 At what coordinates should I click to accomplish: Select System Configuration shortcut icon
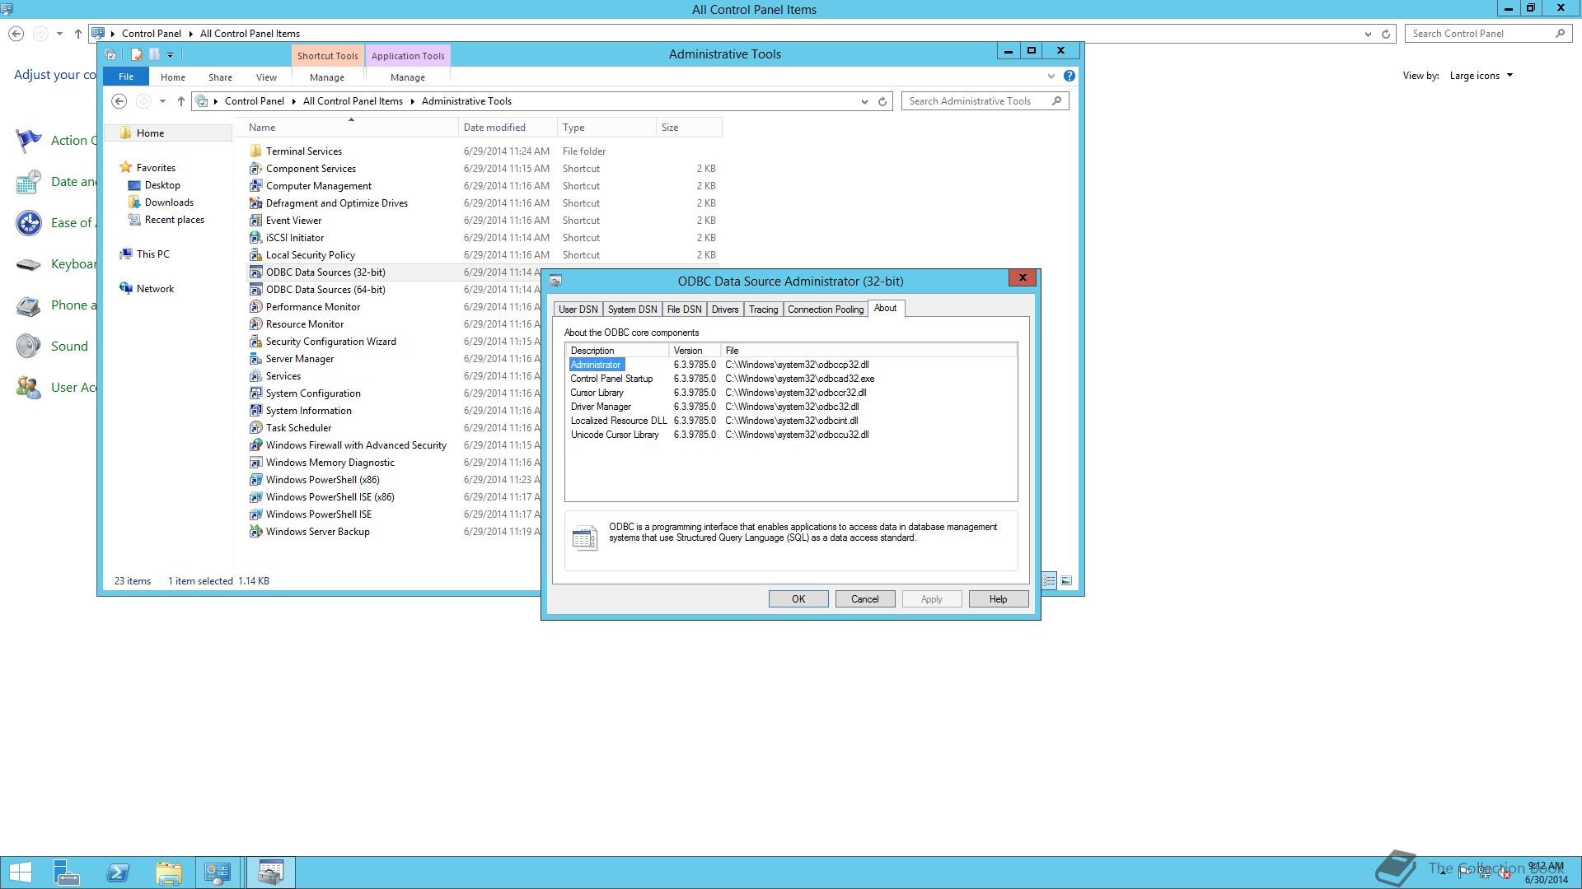(255, 393)
